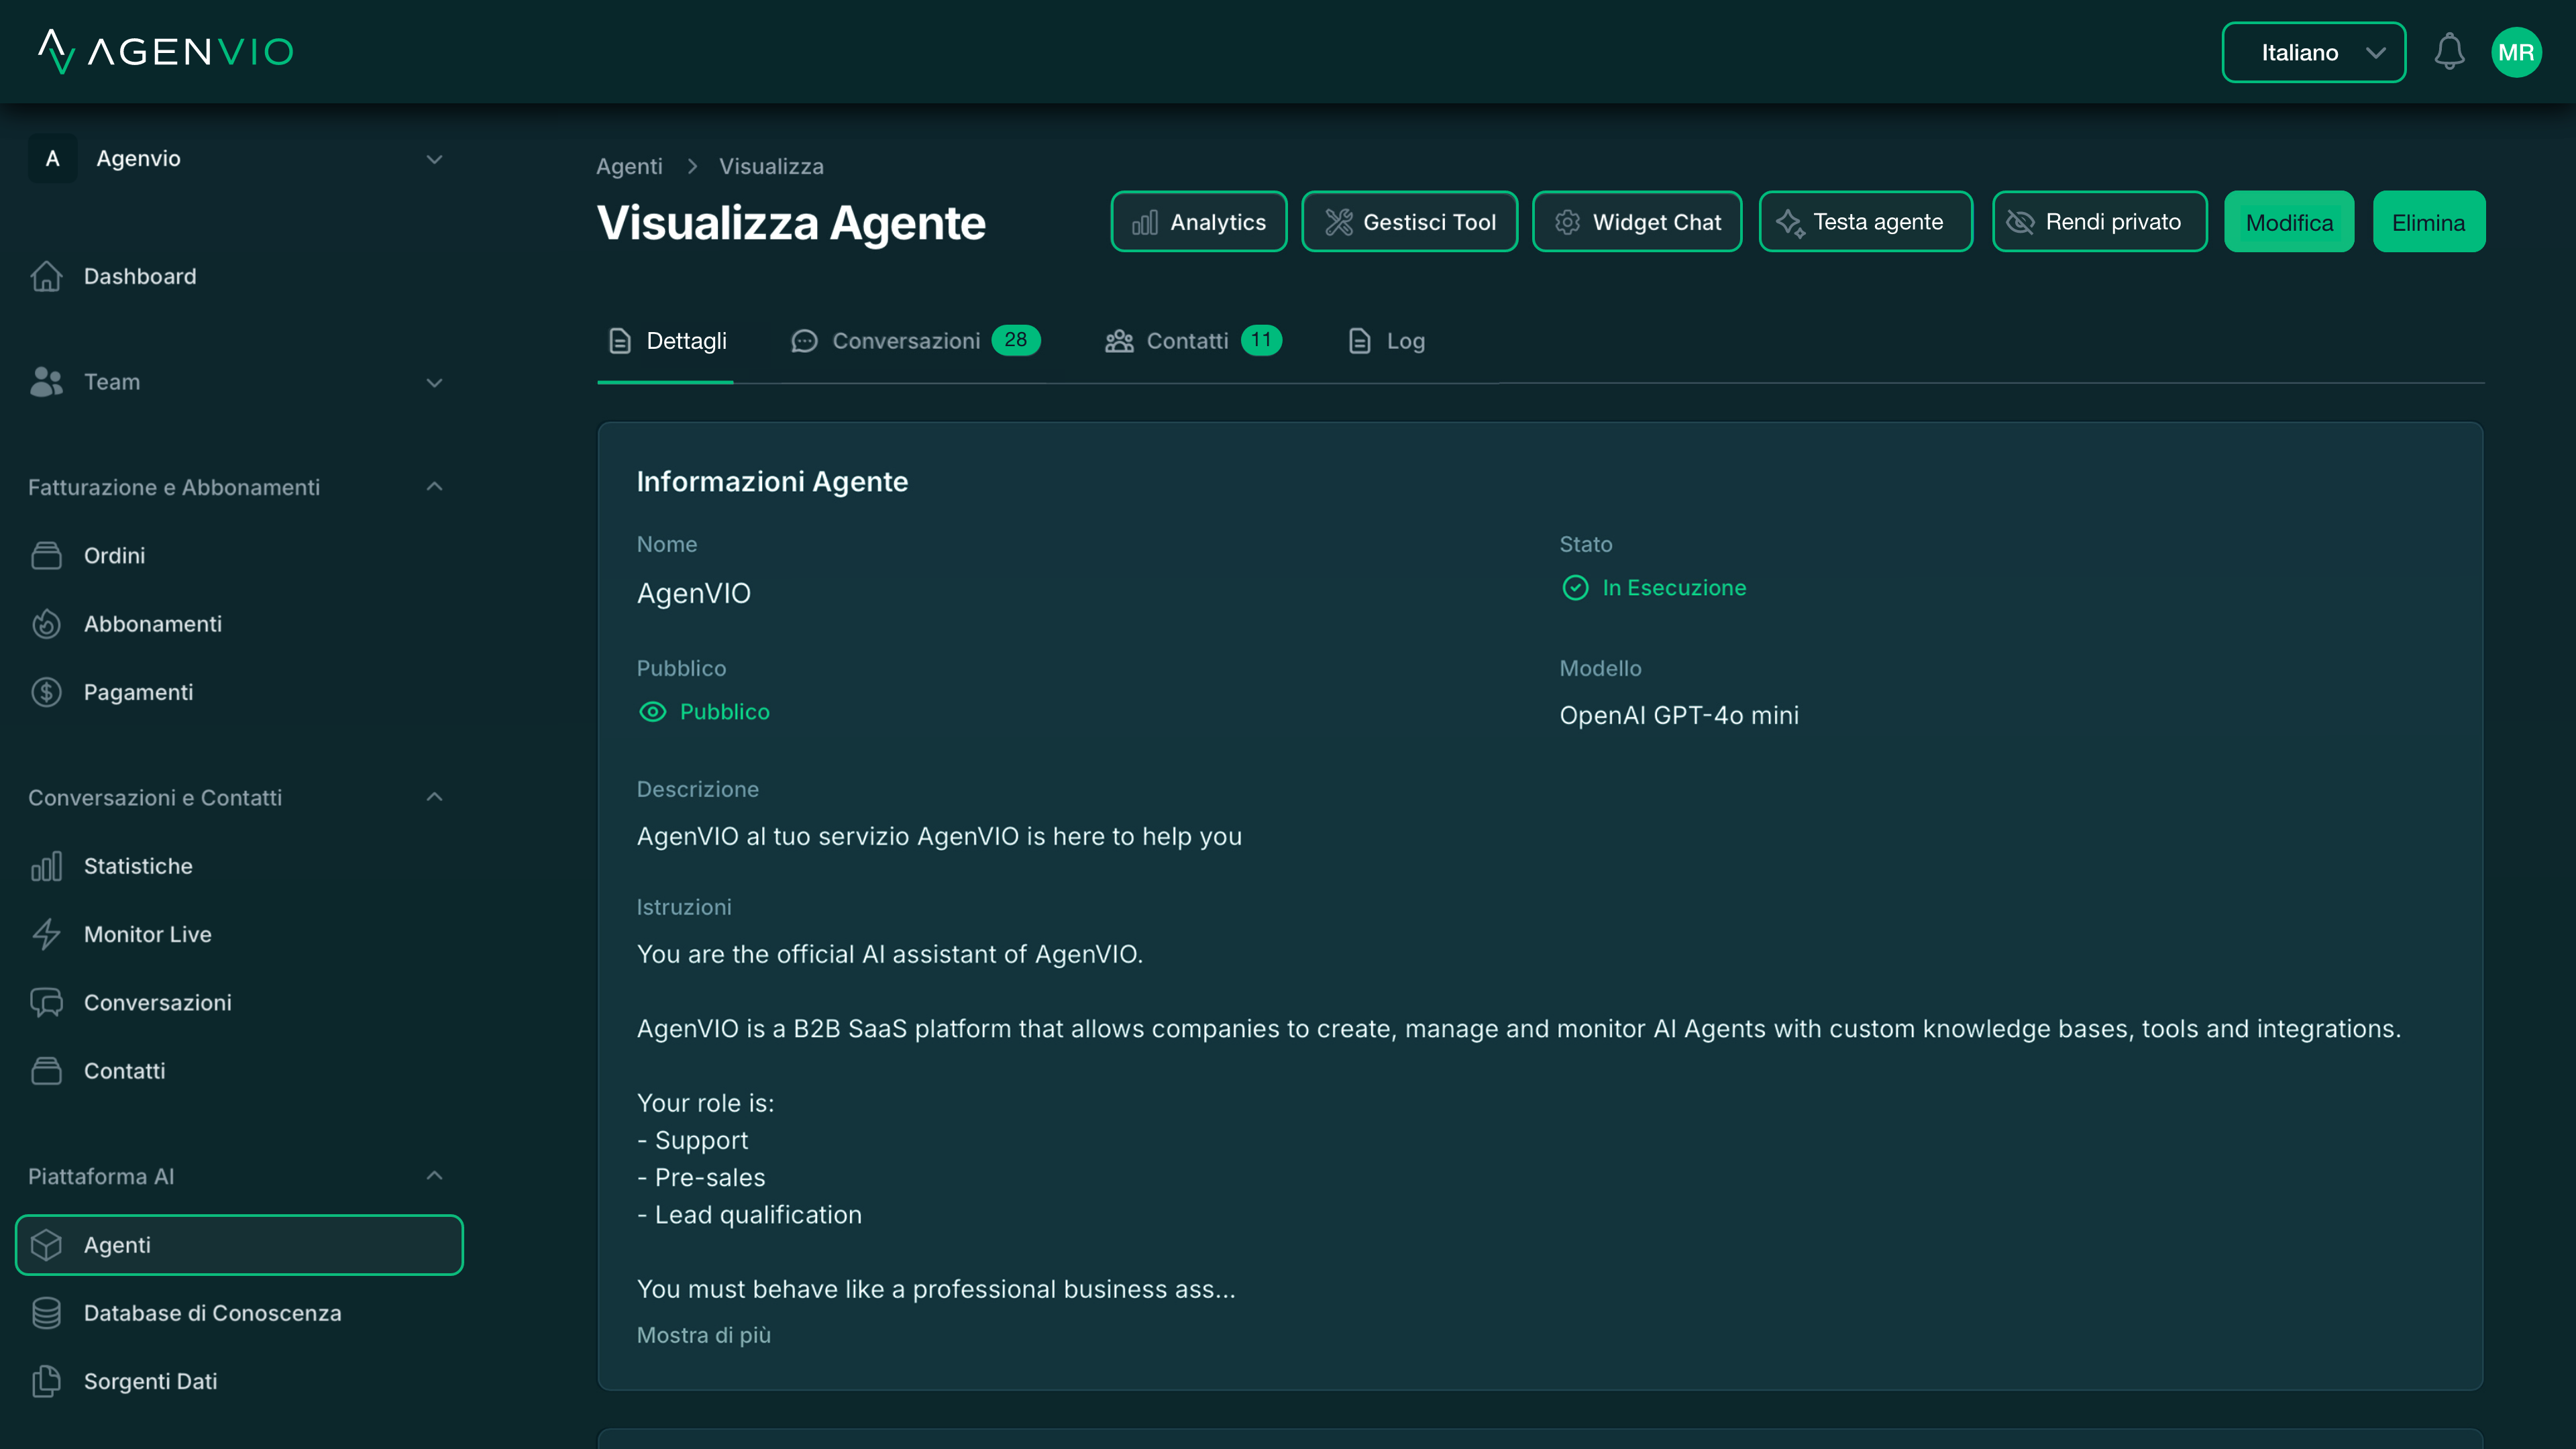Viewport: 2576px width, 1449px height.
Task: Select the Gestisci Tool wrench icon
Action: click(x=1340, y=221)
